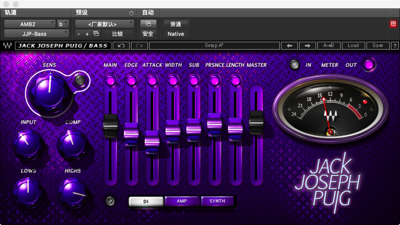Click the LENGTH fader handle
Viewport: 400px width, 225px height.
pos(235,129)
